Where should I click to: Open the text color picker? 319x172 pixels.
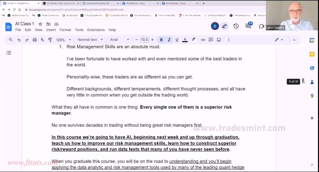(185, 40)
